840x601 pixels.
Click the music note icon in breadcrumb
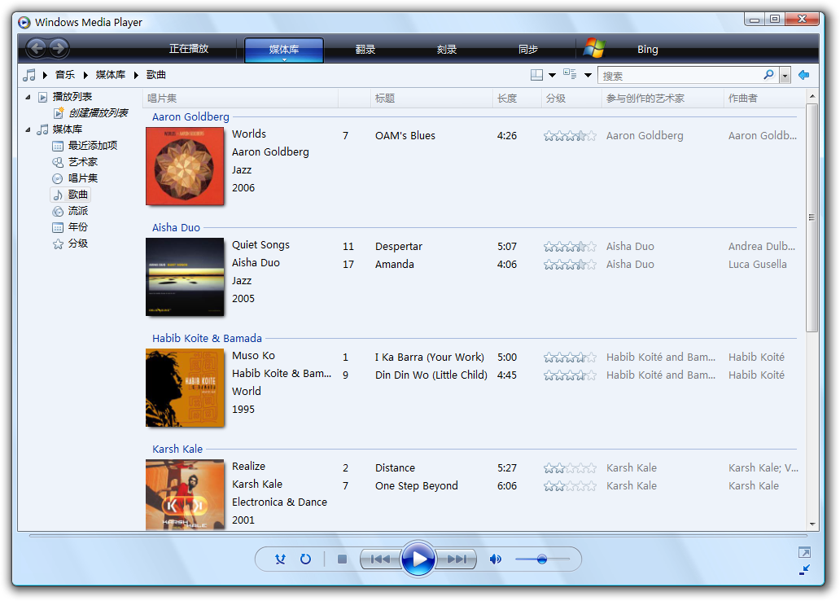(29, 75)
